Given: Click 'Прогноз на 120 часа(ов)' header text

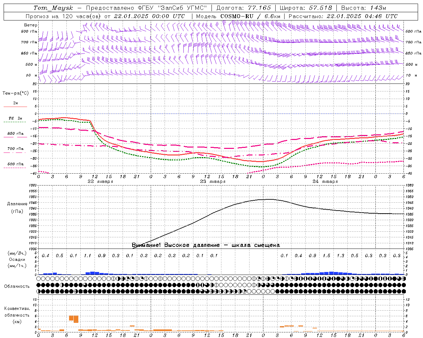Looking at the screenshot, I should 63,16.
